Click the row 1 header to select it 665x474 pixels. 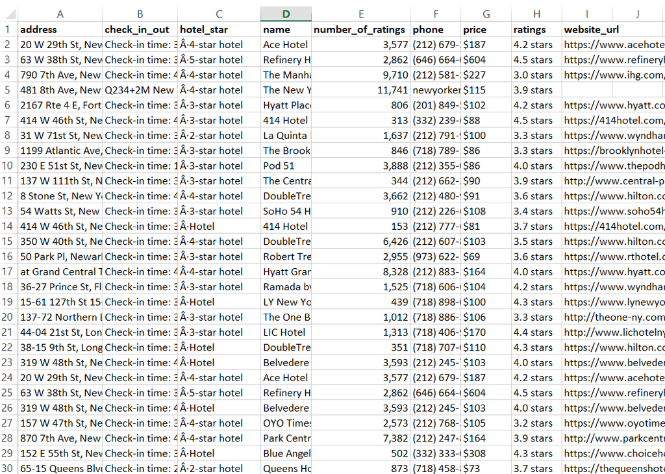[8, 29]
